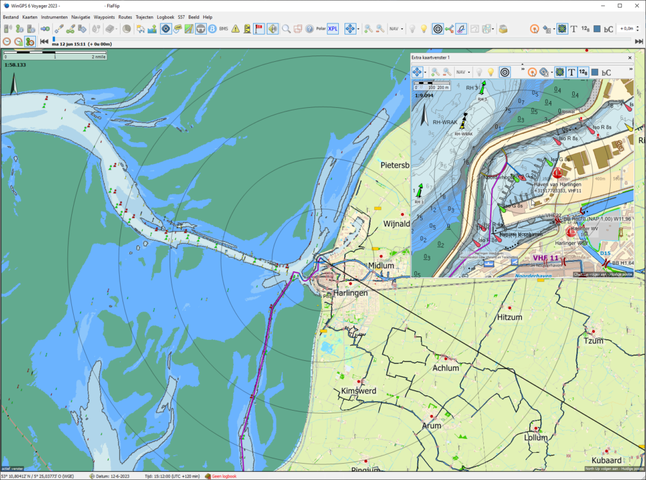The image size is (646, 480).
Task: Click orange cursor-follow icon in extra chart window
Action: 532,72
